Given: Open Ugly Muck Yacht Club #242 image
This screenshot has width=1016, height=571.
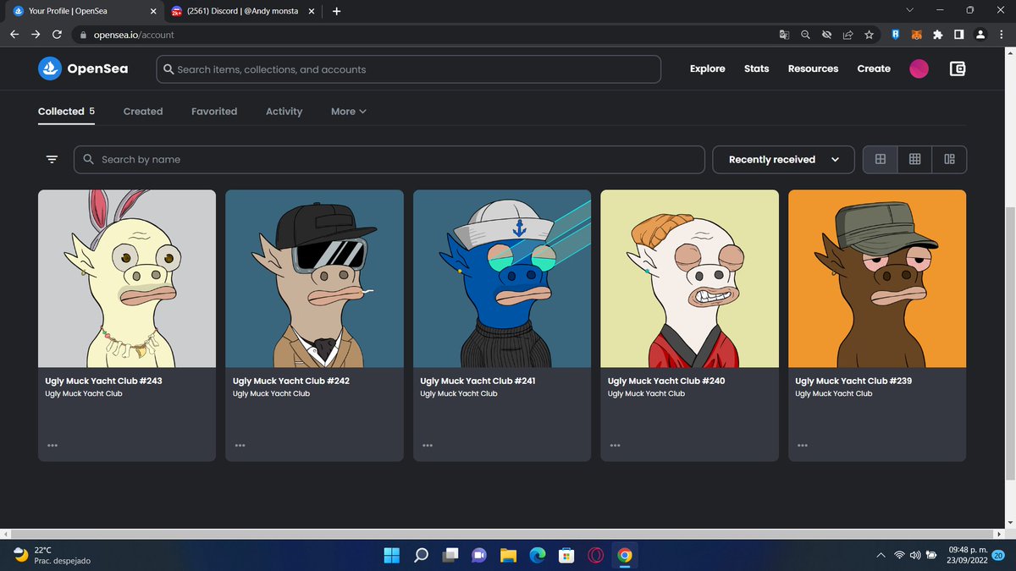Looking at the screenshot, I should click(315, 278).
